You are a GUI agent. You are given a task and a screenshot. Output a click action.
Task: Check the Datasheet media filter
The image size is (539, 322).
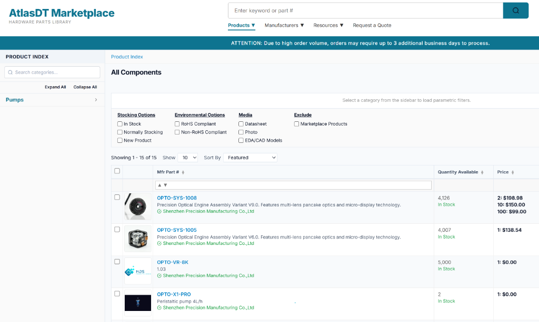[x=241, y=124]
